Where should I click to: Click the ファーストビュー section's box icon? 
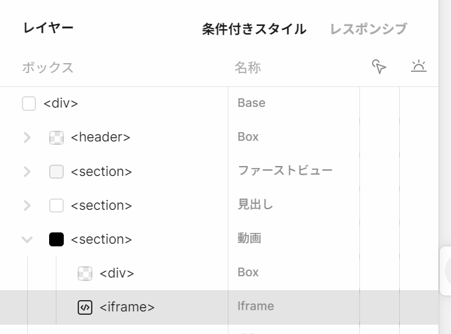click(x=56, y=171)
